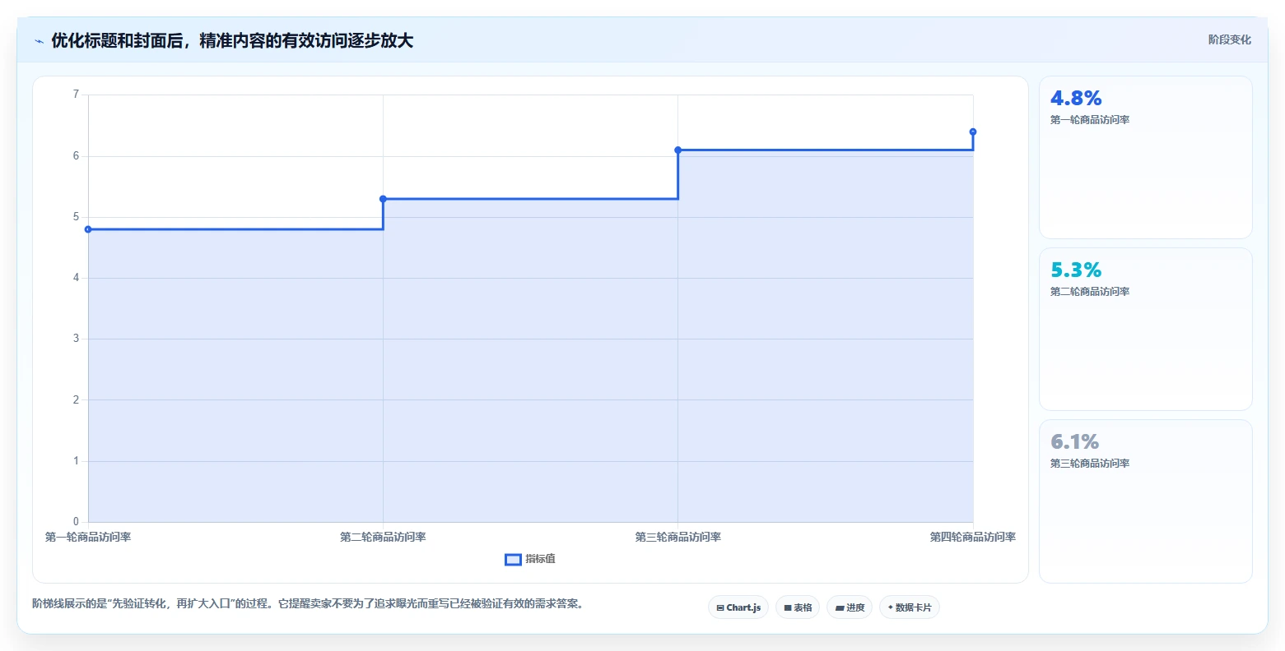Select the 表格 tag chip
Screen dimensions: 1285x651
click(798, 607)
